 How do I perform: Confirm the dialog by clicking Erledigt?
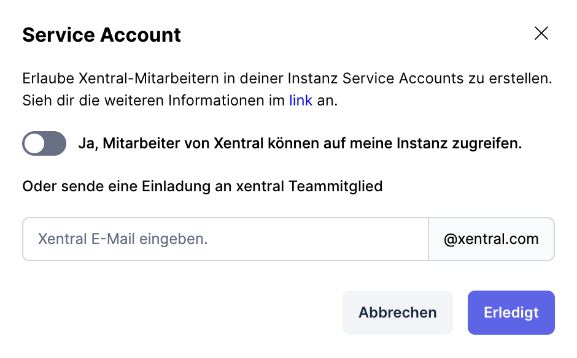click(511, 313)
